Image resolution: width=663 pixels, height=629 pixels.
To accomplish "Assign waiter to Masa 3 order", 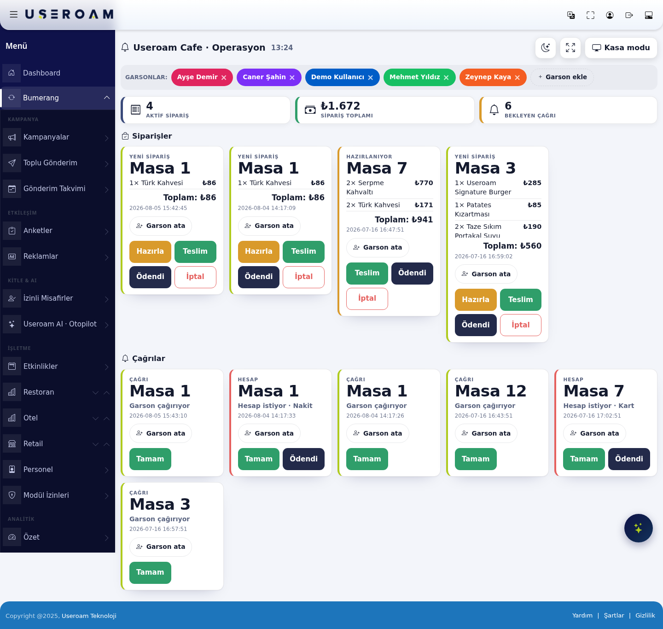I will pos(486,274).
